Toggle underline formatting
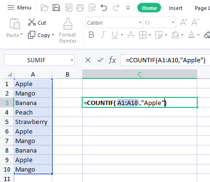The image size is (210, 182). tap(115, 35)
